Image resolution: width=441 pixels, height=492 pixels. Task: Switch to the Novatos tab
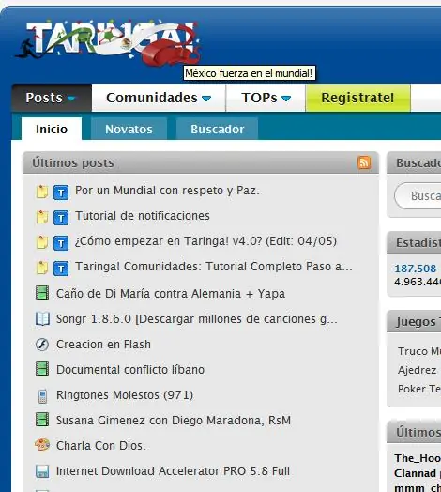point(129,129)
